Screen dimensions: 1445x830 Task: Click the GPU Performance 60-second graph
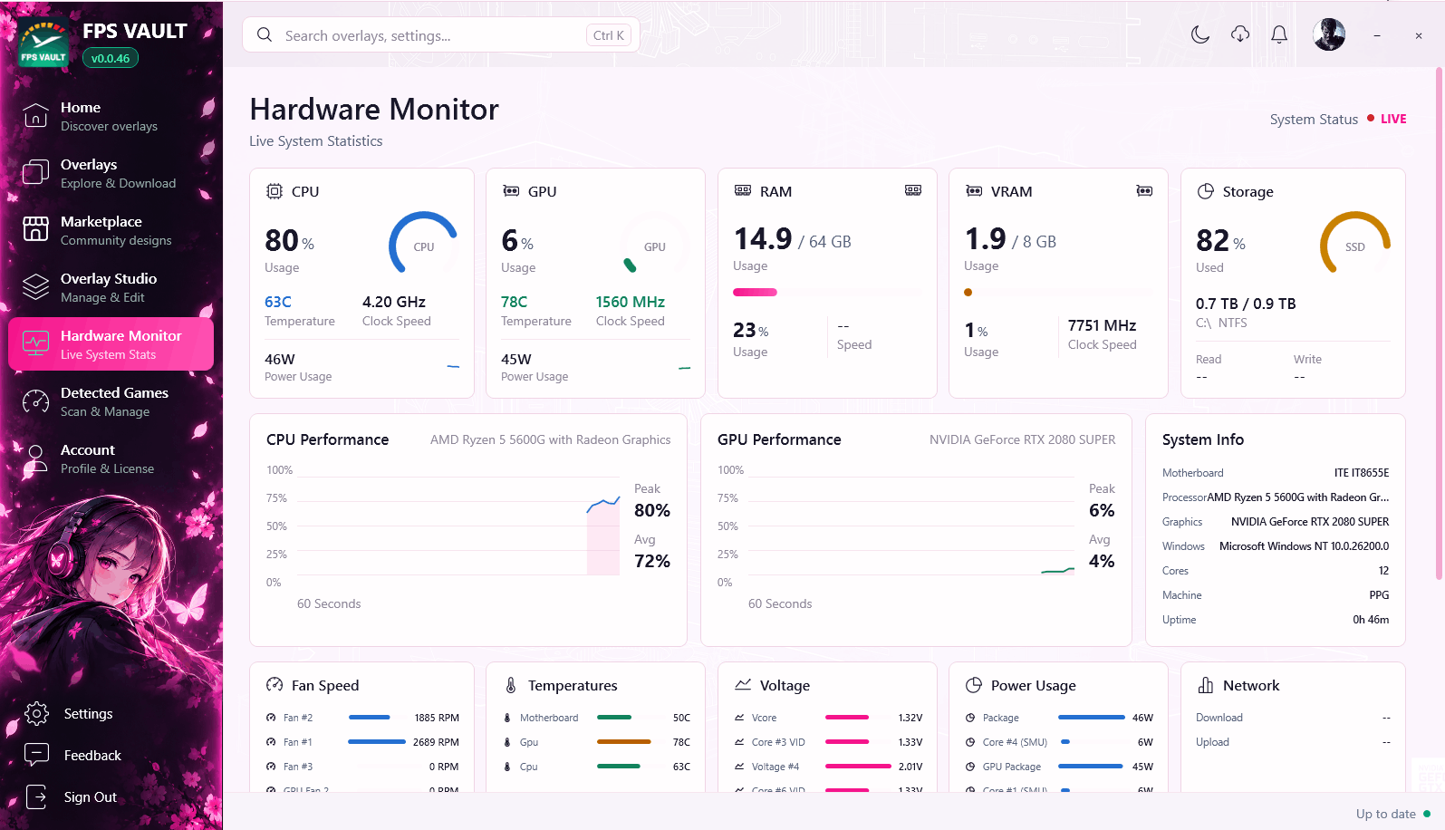click(x=912, y=526)
